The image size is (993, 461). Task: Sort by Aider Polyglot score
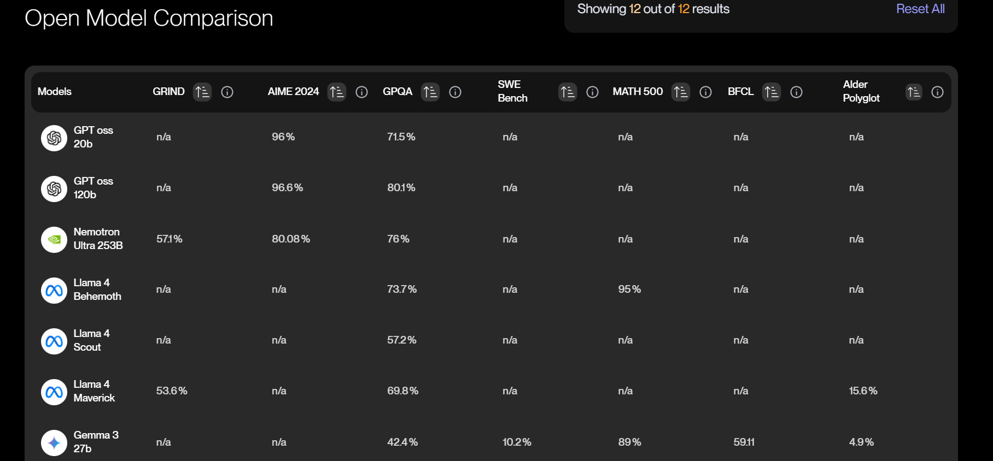point(914,92)
